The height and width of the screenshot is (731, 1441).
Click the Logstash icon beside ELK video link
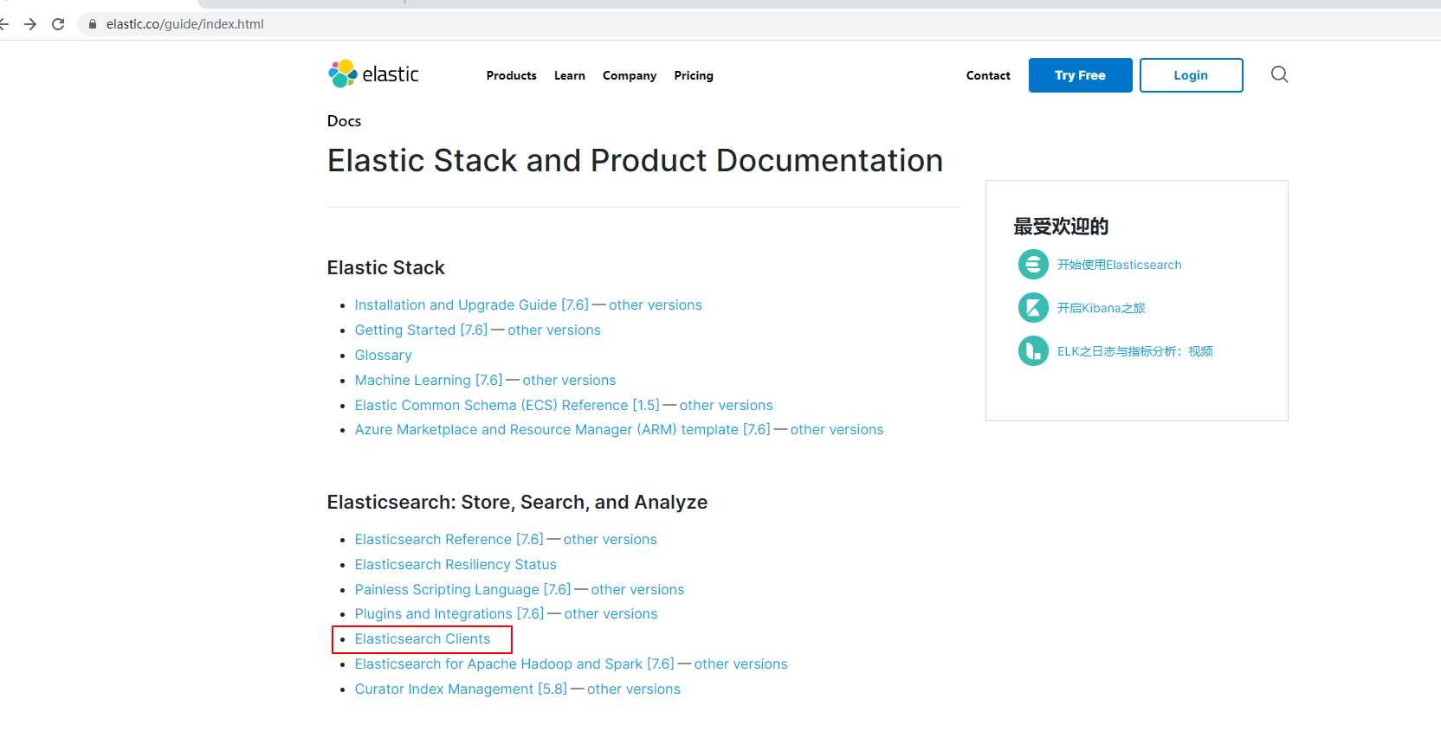pyautogui.click(x=1033, y=350)
